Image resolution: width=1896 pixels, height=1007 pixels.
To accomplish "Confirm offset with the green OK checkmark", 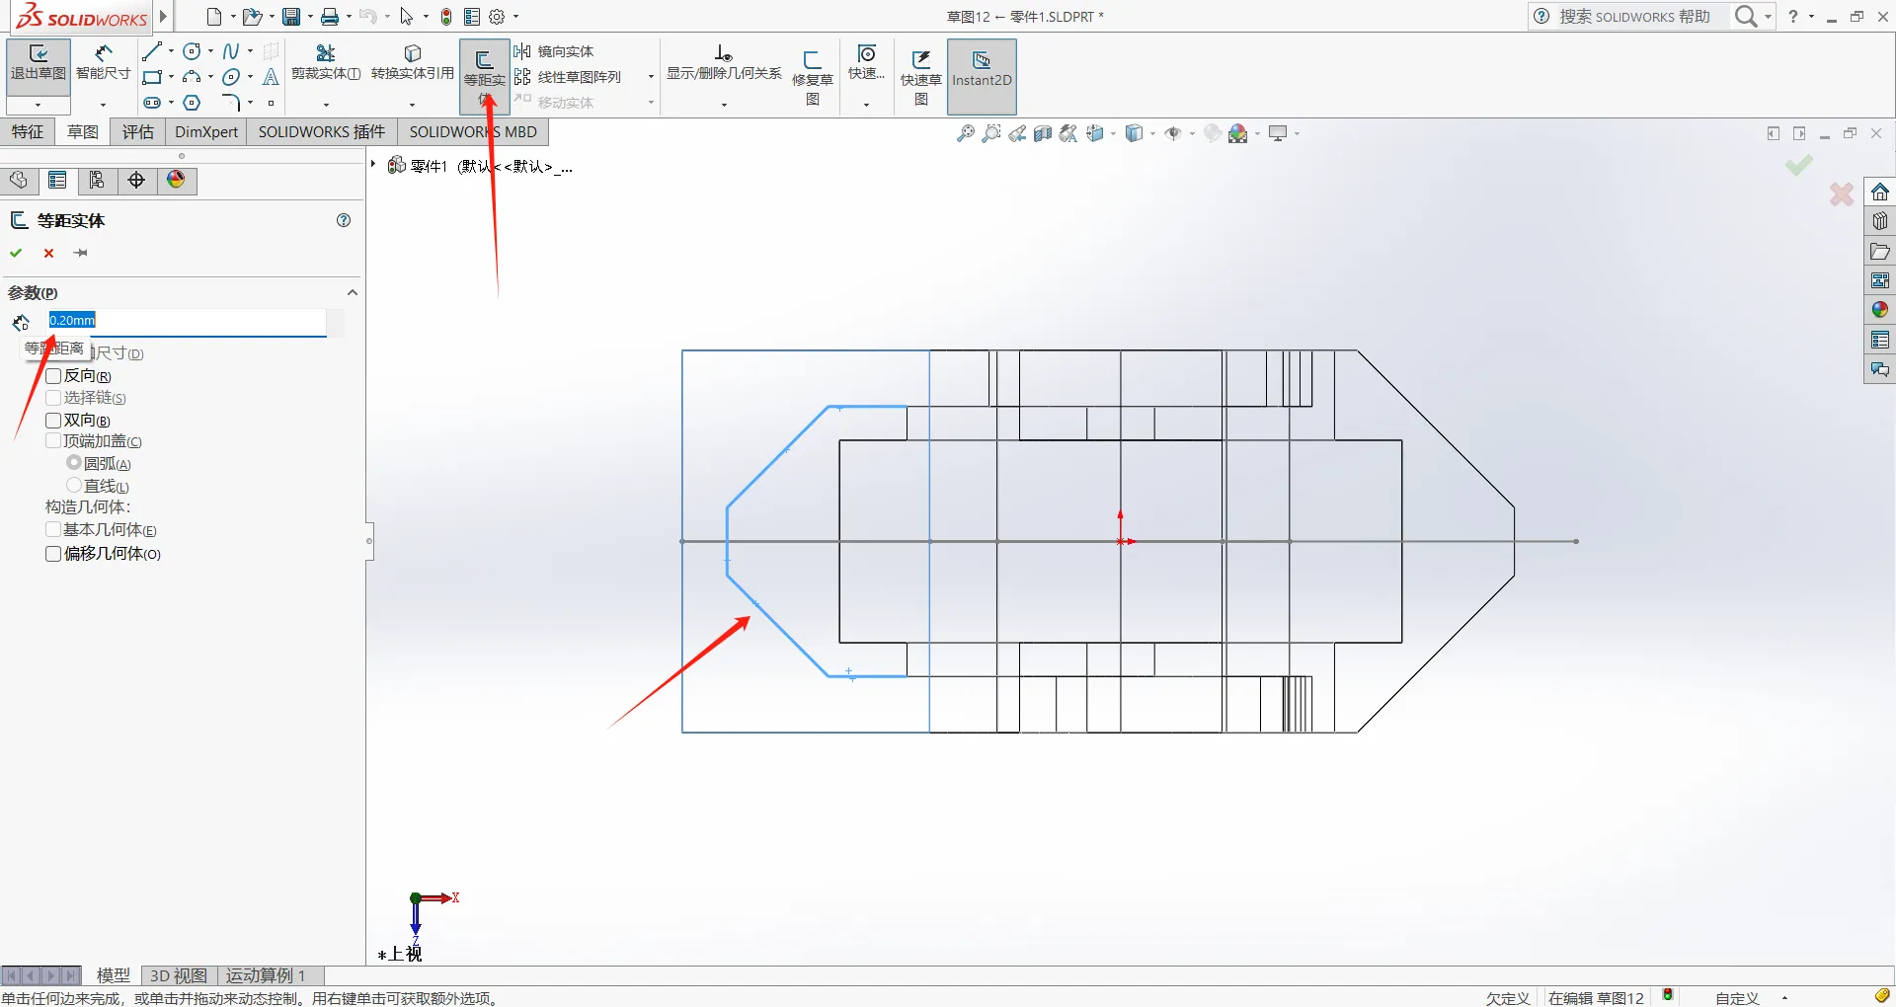I will [16, 254].
